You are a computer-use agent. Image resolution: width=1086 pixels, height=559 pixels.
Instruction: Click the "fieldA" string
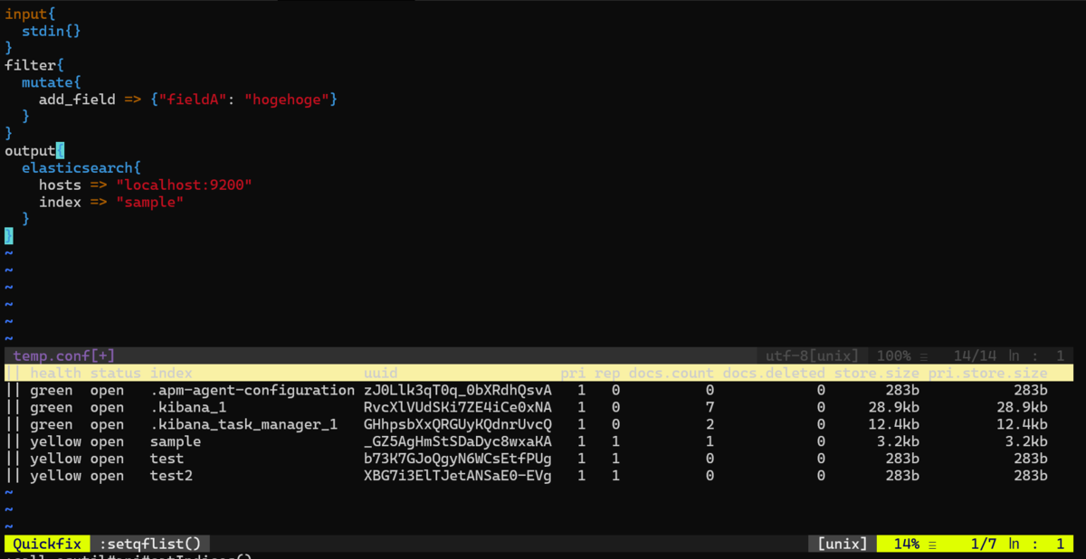[x=193, y=99]
